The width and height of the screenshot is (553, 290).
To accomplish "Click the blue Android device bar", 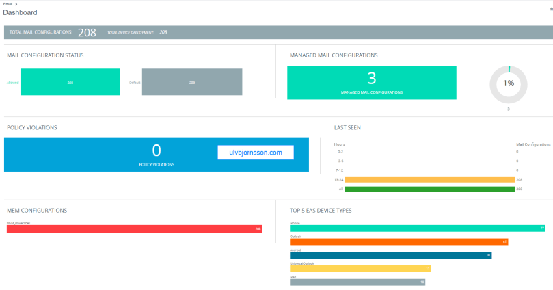I will (x=390, y=255).
